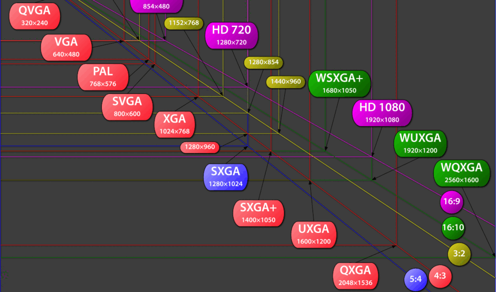Click the SVGA 800×600 label
This screenshot has height=292, width=496.
[x=127, y=107]
